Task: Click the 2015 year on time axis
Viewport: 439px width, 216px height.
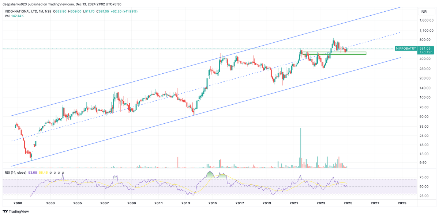Action: click(x=213, y=203)
